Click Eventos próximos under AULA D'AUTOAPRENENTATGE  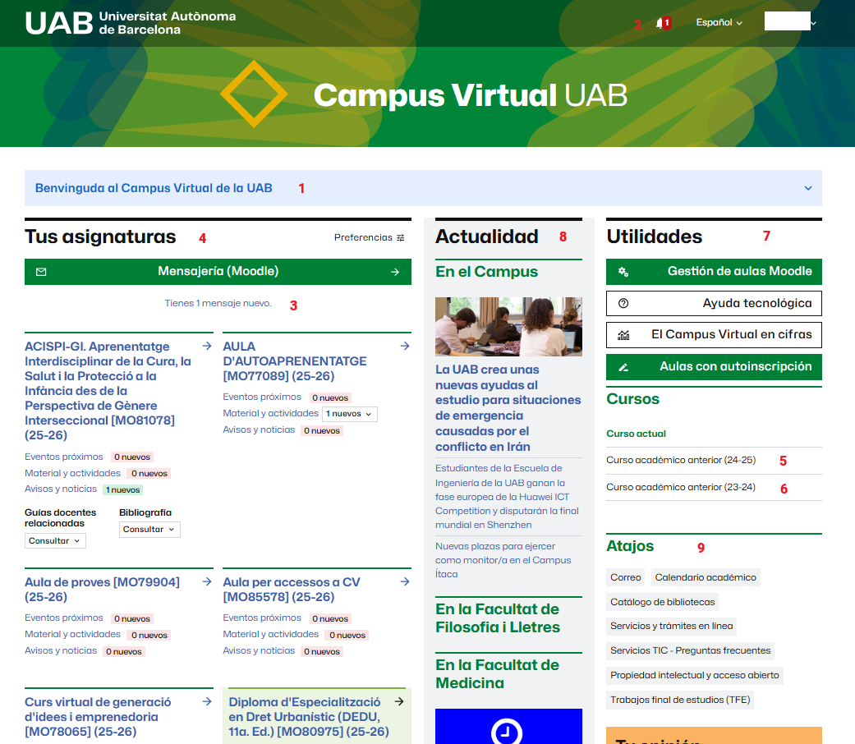tap(262, 397)
